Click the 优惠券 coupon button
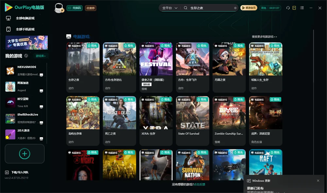The image size is (327, 193). (91, 8)
